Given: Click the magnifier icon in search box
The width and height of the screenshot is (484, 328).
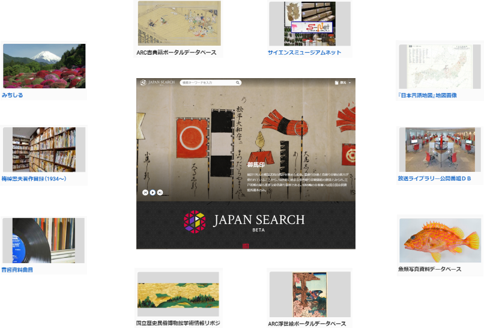Looking at the screenshot, I should click(238, 83).
